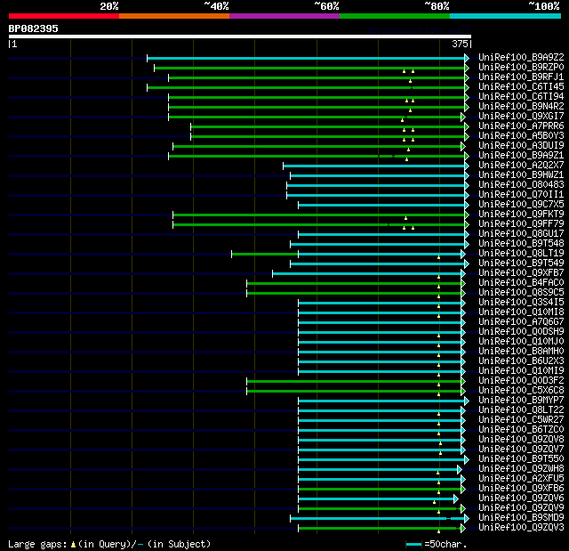This screenshot has height=551, width=569.
Task: Open UniRef100_Q9ZQV8 entry
Action: coord(521,440)
